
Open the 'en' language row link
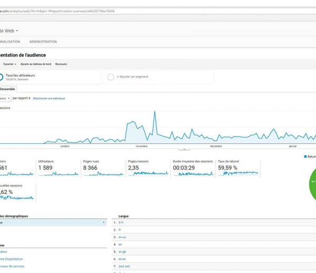[120, 245]
